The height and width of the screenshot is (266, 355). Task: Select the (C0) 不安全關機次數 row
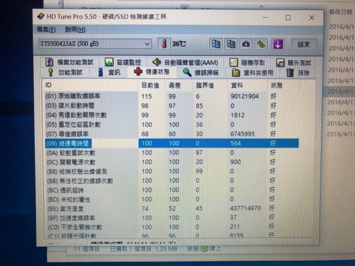(x=172, y=227)
